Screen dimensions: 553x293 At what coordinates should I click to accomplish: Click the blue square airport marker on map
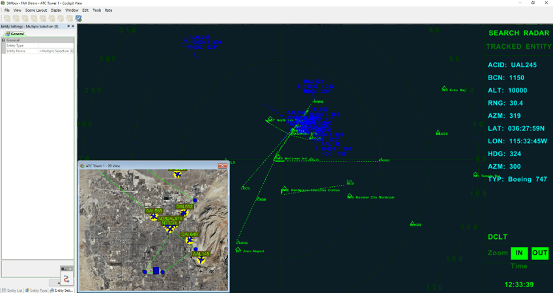tap(156, 270)
